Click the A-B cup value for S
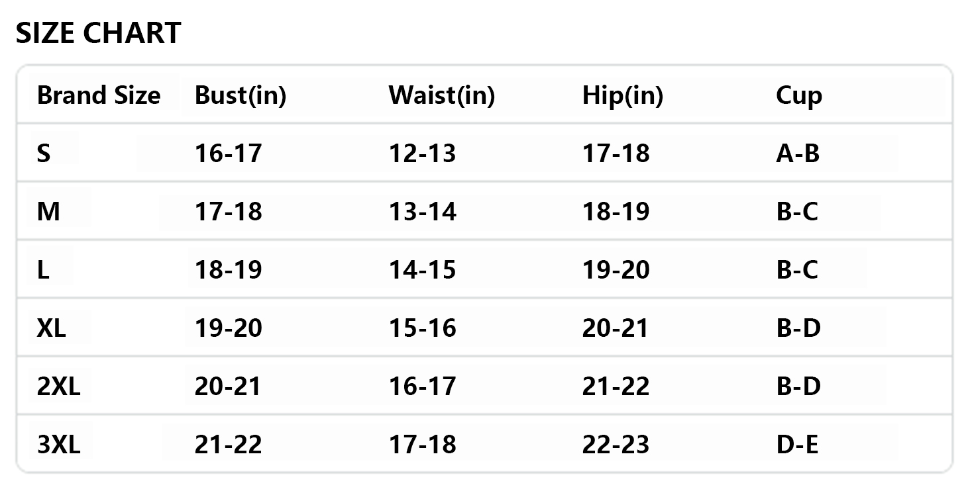The height and width of the screenshot is (493, 970). pyautogui.click(x=797, y=154)
